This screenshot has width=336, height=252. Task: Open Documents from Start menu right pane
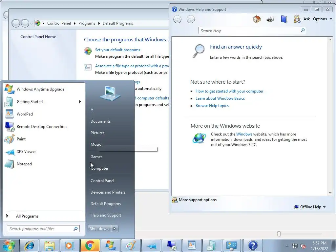(100, 121)
